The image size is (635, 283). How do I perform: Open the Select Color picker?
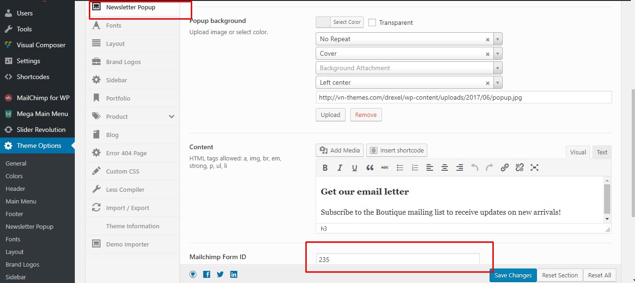(x=339, y=22)
